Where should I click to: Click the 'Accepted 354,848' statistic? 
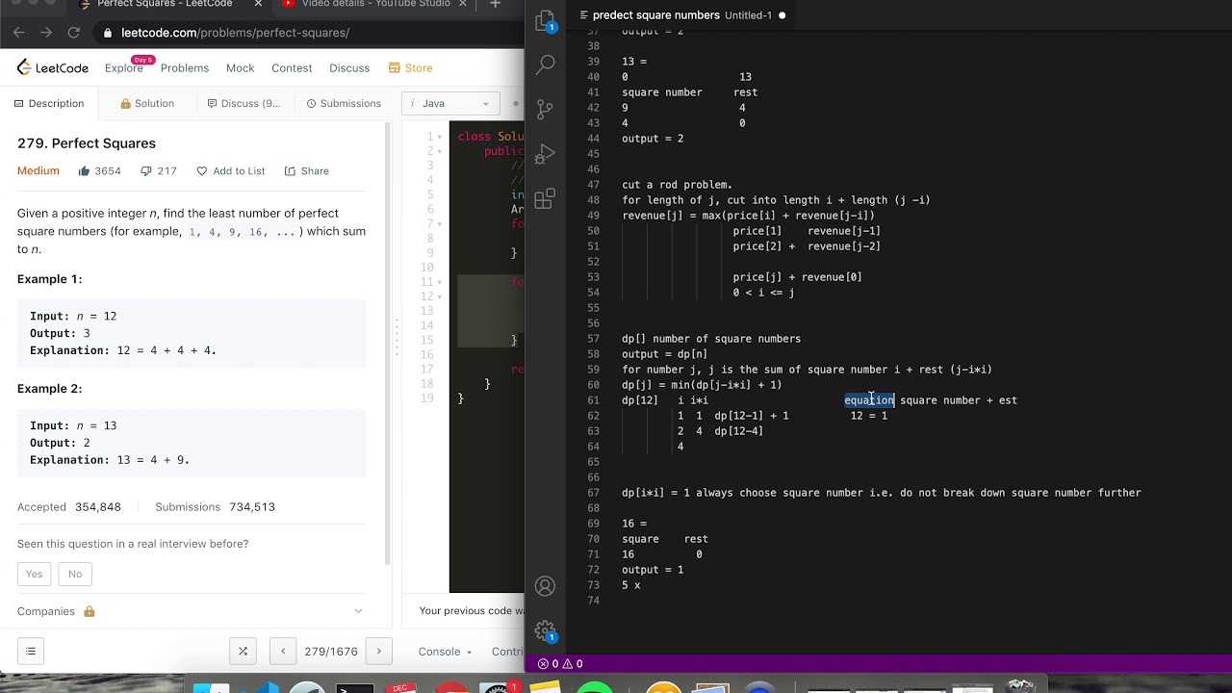[x=69, y=507]
